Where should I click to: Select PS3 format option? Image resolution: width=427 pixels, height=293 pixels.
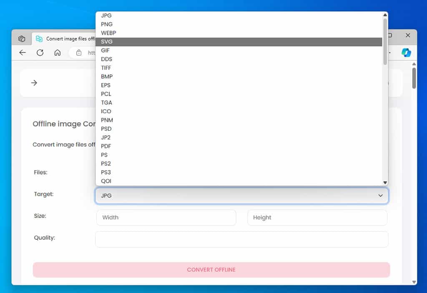tap(239, 172)
